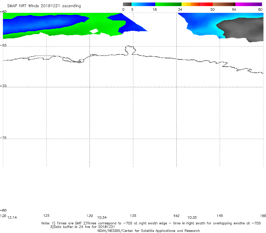Click the green segment of the color bar
Image resolution: width=266 pixels, height=233 pixels.
168,4
